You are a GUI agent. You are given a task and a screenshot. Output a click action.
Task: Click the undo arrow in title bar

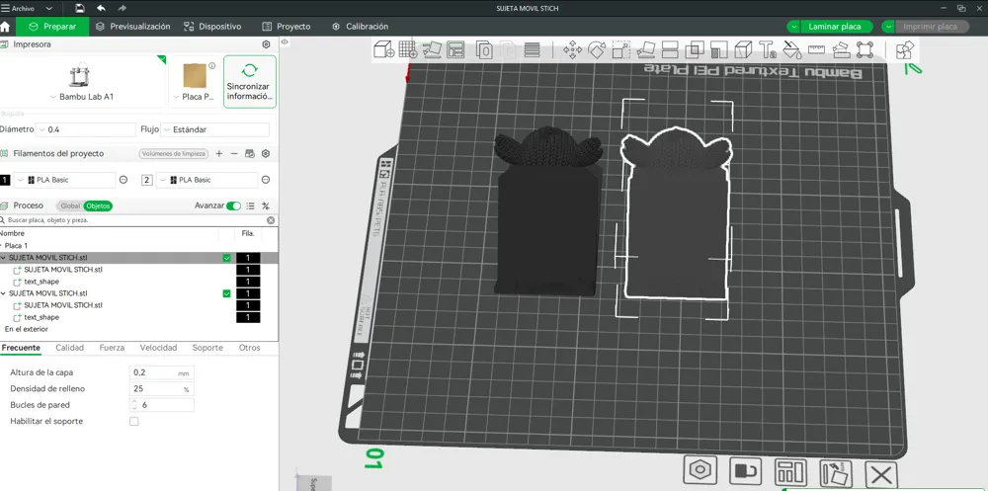pyautogui.click(x=102, y=8)
